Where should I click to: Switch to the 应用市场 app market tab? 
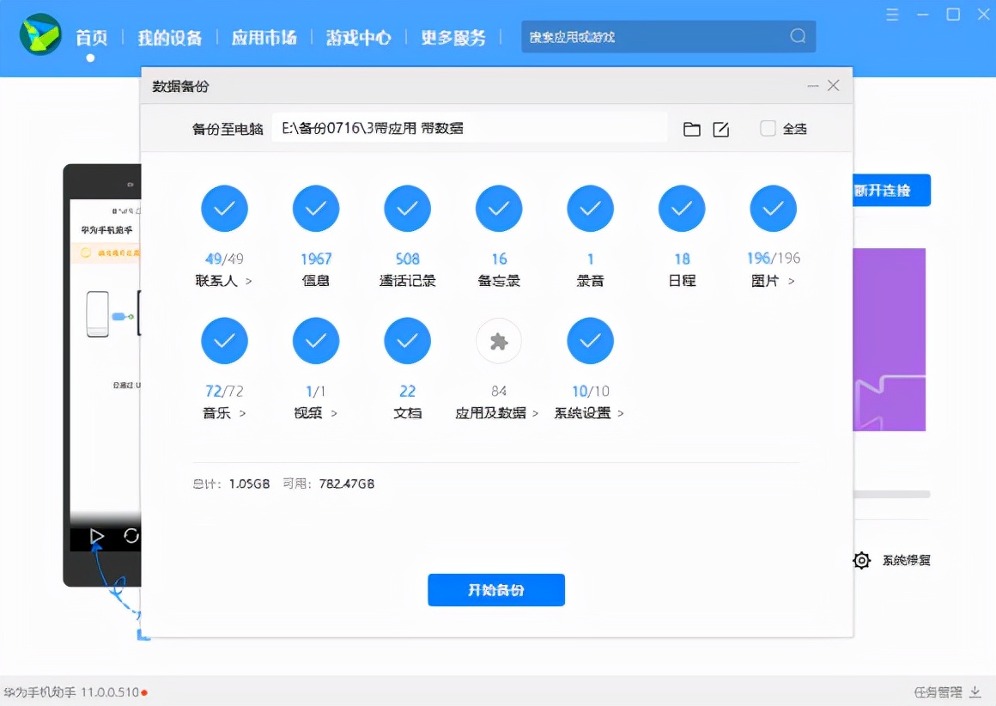pos(264,37)
